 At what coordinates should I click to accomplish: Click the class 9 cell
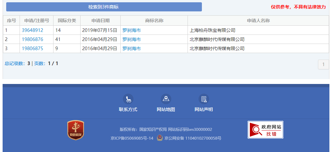[x=67, y=48]
